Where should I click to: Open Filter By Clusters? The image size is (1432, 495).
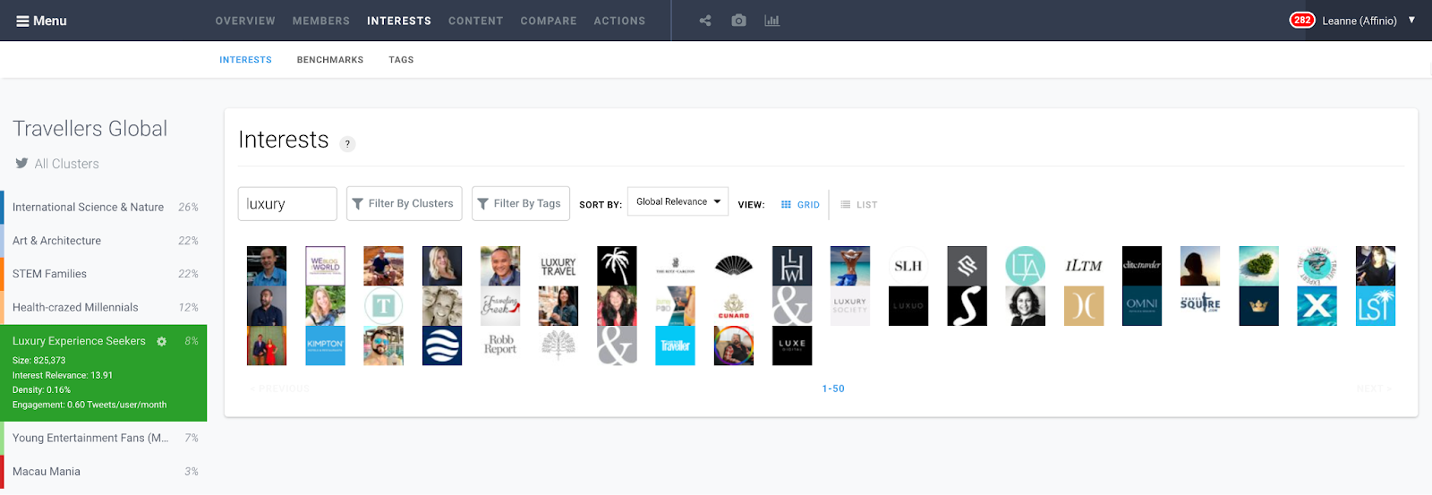point(405,203)
